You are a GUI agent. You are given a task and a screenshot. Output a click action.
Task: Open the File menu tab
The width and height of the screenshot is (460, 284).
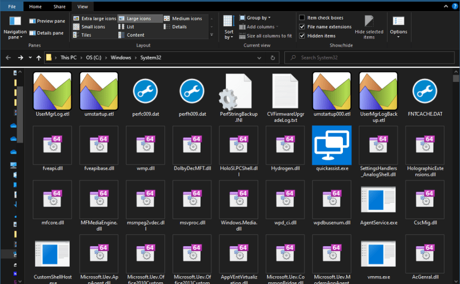(x=12, y=7)
